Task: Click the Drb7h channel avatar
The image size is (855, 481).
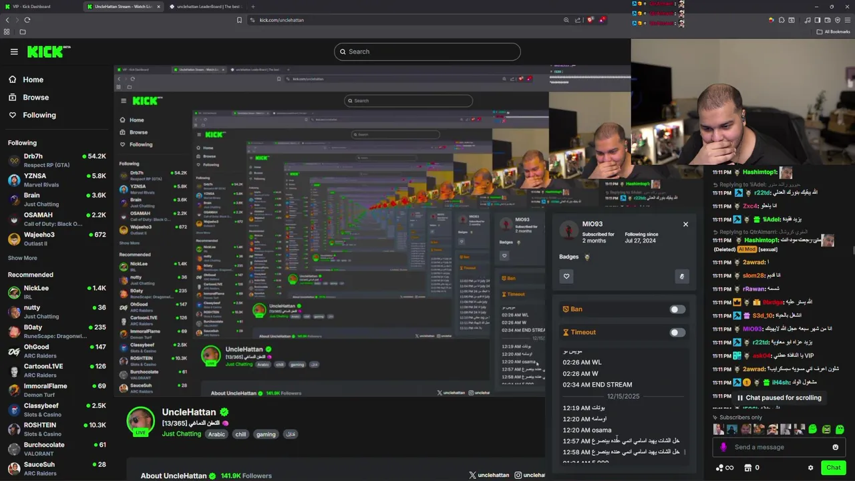Action: tap(14, 160)
